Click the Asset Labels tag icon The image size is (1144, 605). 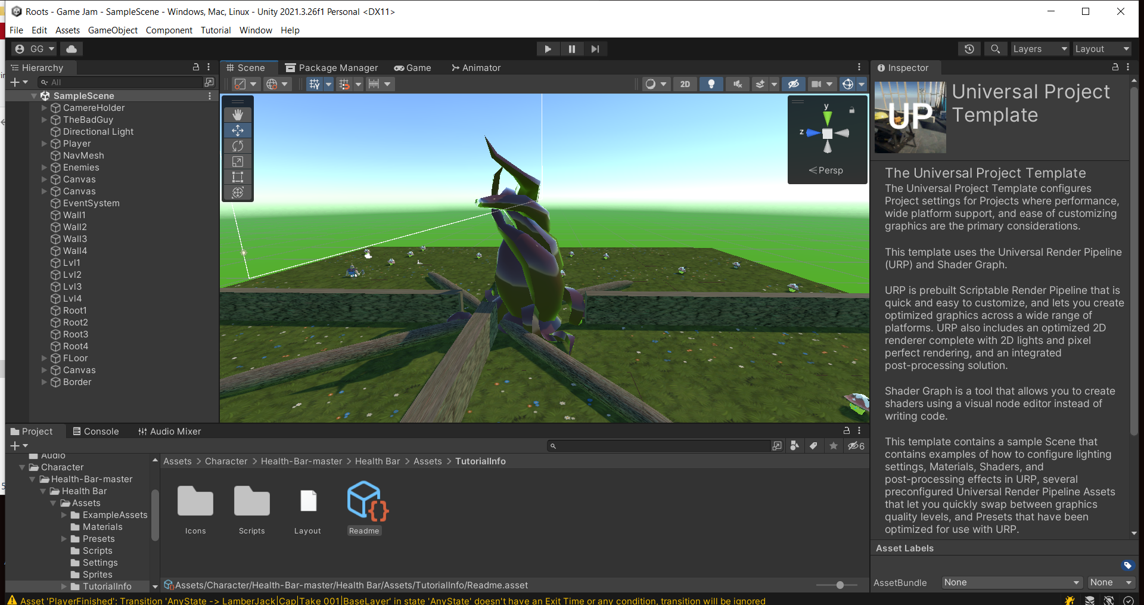coord(1127,565)
